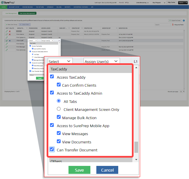Click the enlarged TaxCaddy section header

[90, 69]
